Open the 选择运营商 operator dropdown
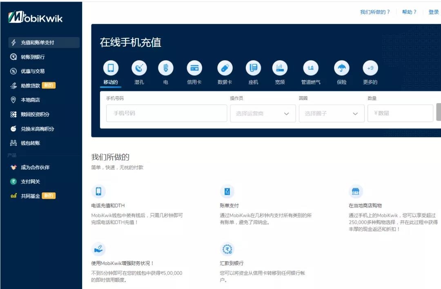The width and height of the screenshot is (441, 289). click(263, 113)
